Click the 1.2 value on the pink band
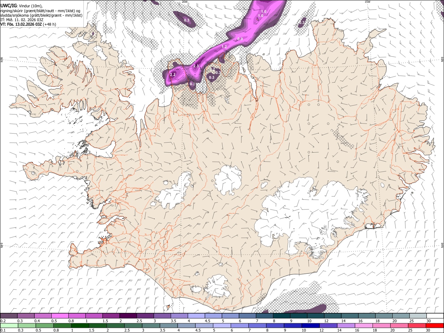This screenshot has height=333, width=444. click(x=224, y=46)
